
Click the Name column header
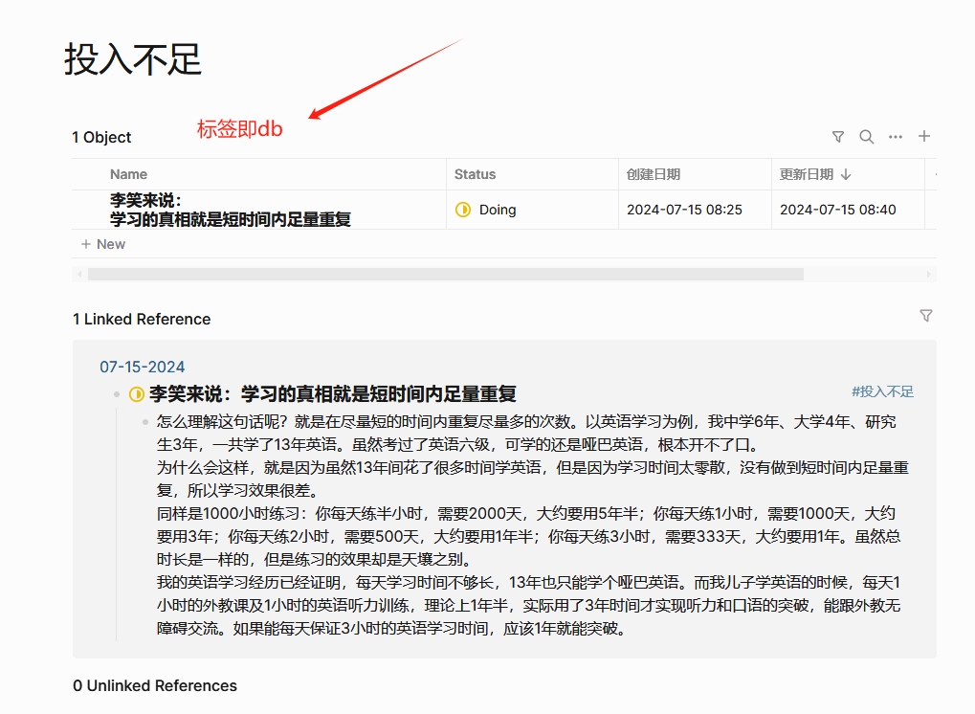tap(127, 174)
